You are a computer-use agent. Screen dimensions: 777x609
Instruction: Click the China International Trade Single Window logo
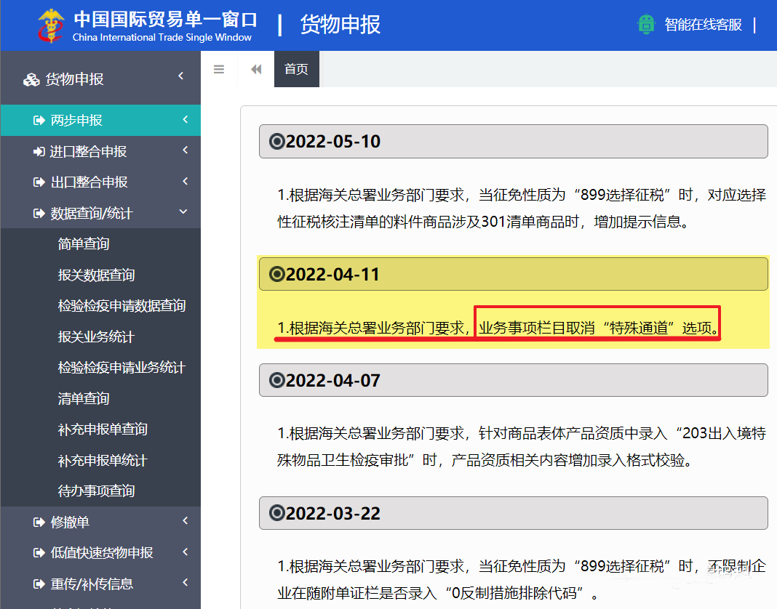51,25
